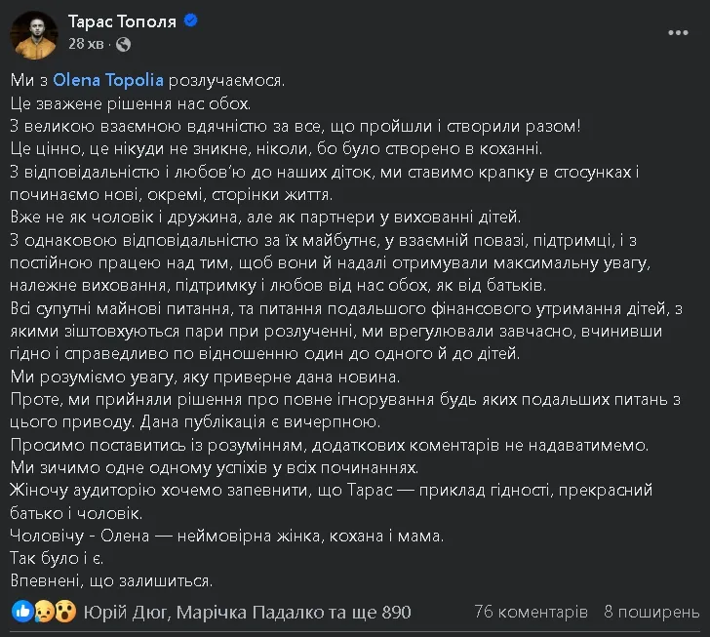Click the blue verified badge icon
The image size is (710, 637).
191,21
